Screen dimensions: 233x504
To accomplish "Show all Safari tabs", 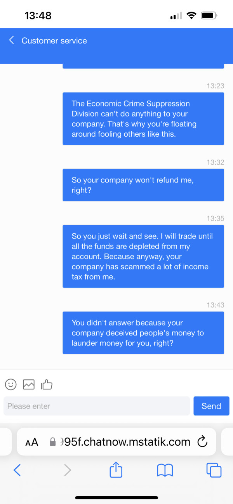I will [x=214, y=470].
